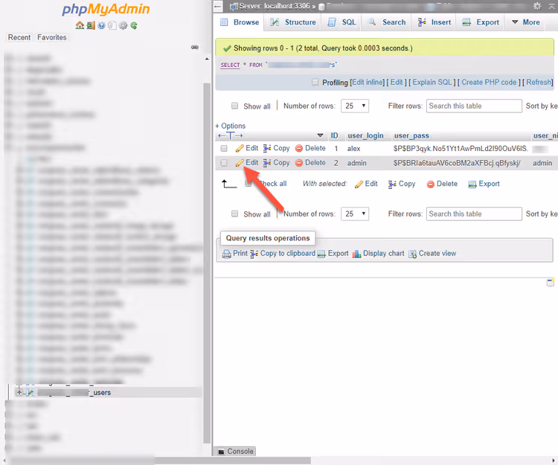Click the Edit inline link

pyautogui.click(x=368, y=82)
